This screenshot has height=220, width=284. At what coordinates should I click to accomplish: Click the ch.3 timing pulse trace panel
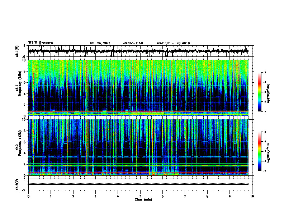coord(141,185)
